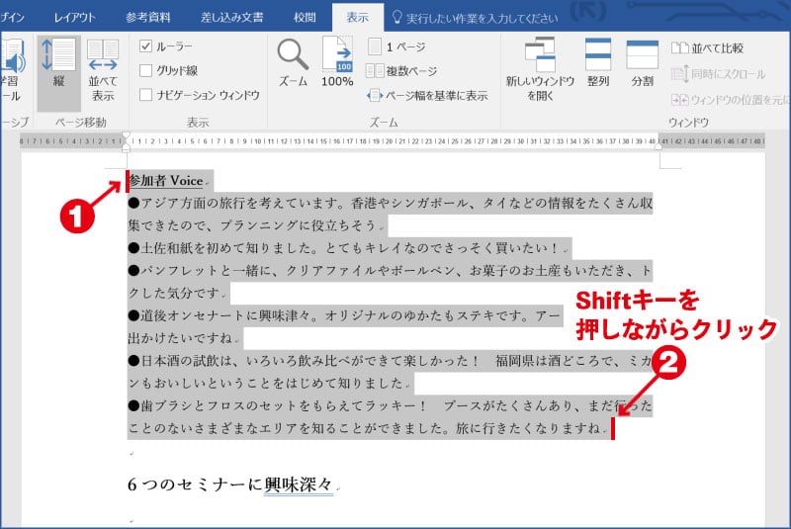791x529 pixels.
Task: Fit page width (ページ幅を基準に表示)
Action: pyautogui.click(x=427, y=95)
